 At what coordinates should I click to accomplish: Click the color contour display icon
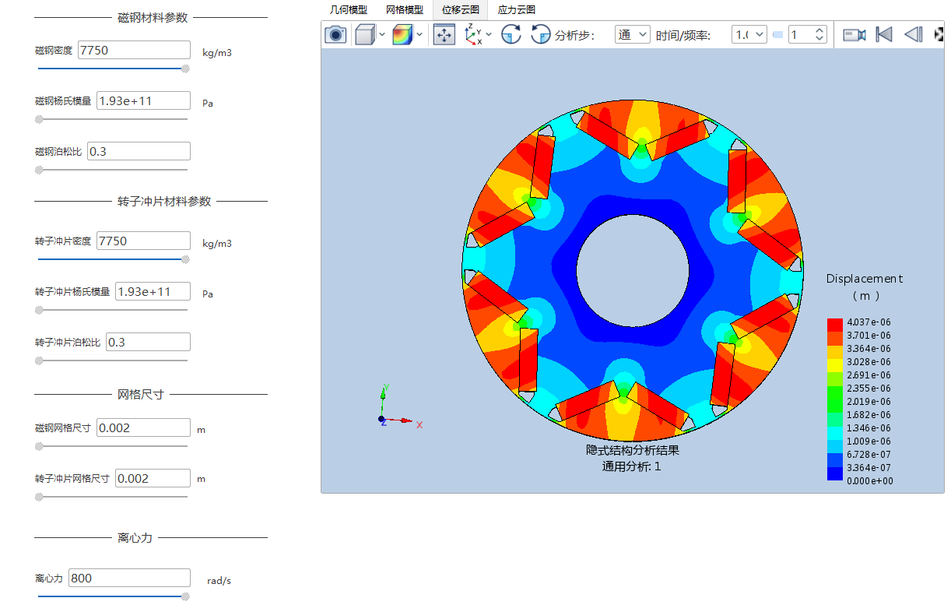point(402,34)
